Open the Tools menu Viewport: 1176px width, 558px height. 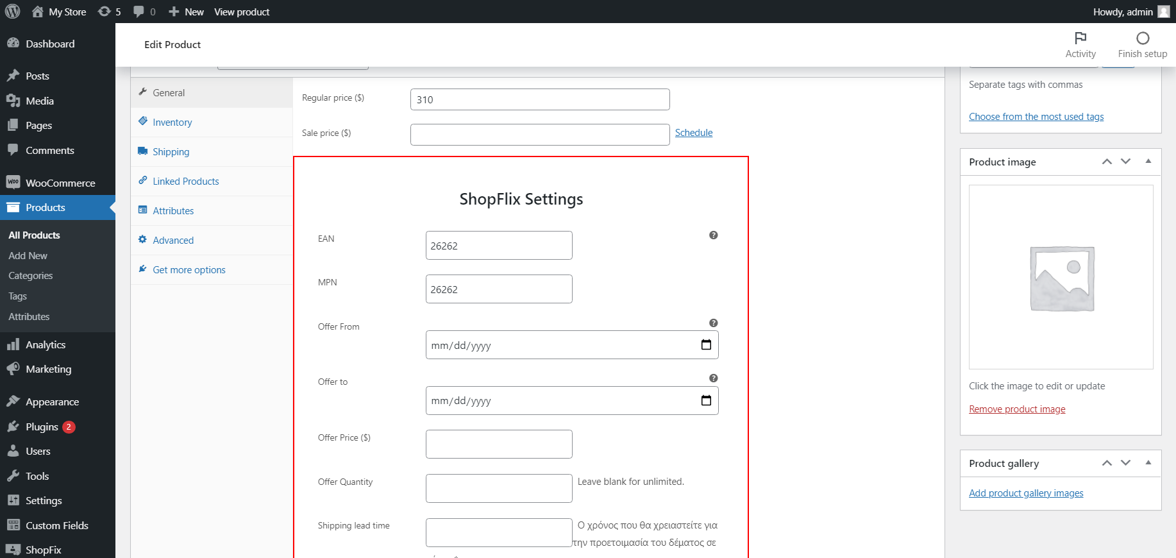tap(58, 476)
